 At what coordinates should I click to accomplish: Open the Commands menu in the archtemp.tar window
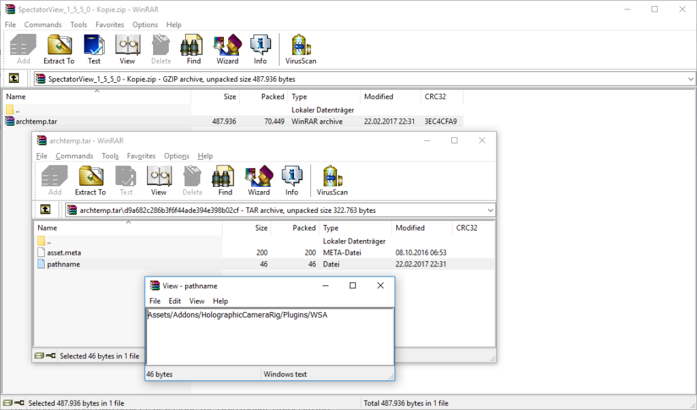tap(74, 156)
